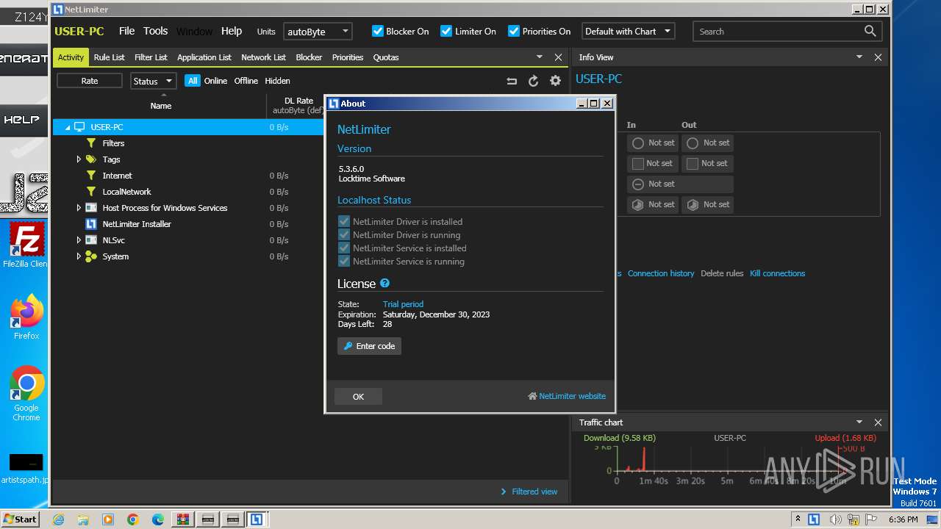Click the USER-PC computer icon in the tree

(79, 127)
